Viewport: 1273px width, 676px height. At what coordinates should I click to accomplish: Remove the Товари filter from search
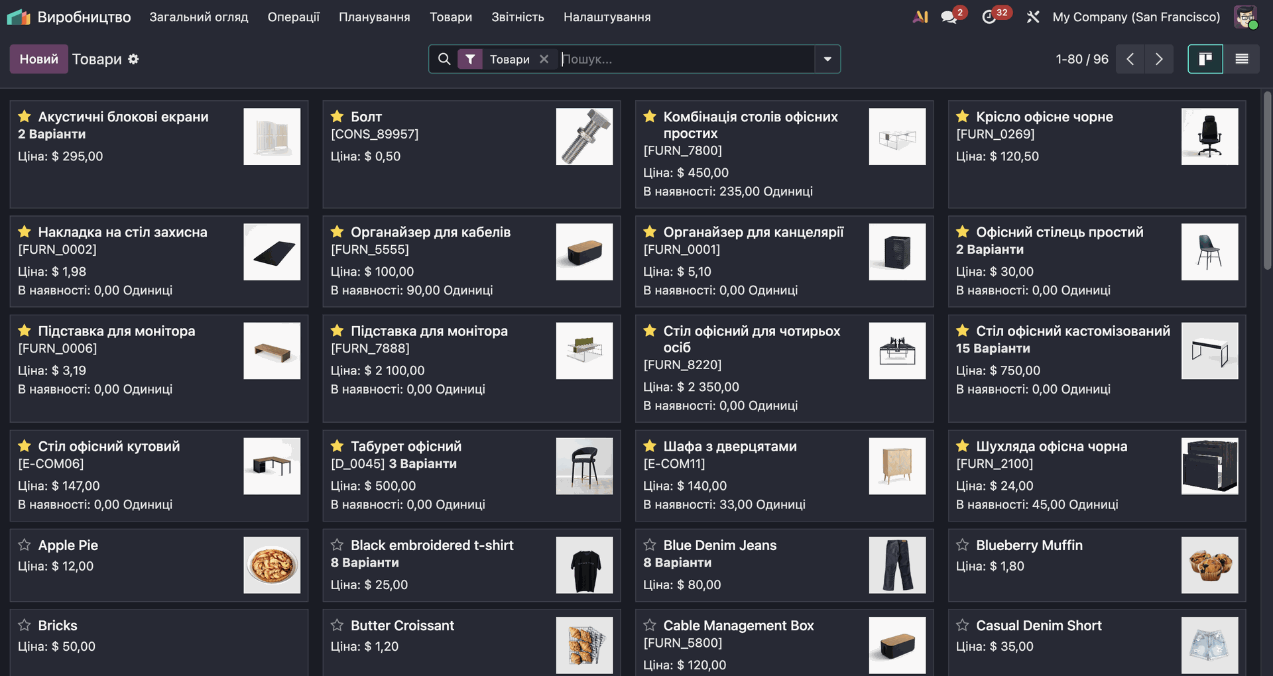pos(544,59)
